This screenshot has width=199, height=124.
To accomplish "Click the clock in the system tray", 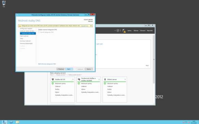I will 194,122.
